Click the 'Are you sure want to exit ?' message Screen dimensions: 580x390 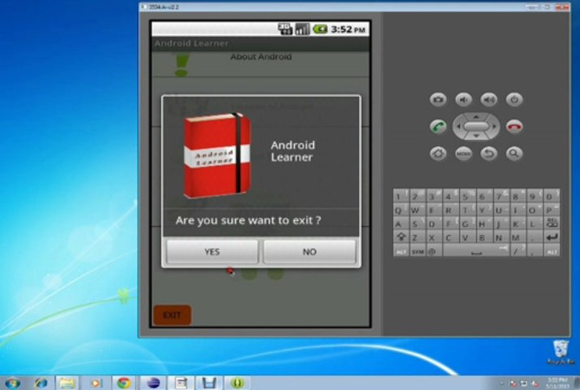coord(248,220)
